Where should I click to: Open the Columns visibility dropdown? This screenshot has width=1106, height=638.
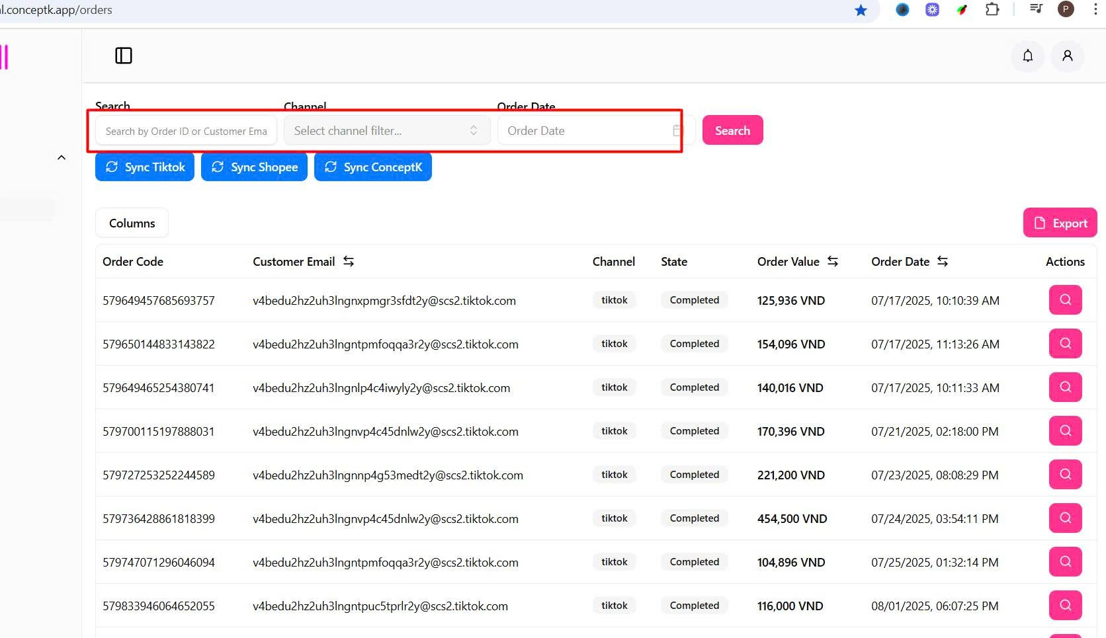pyautogui.click(x=132, y=223)
